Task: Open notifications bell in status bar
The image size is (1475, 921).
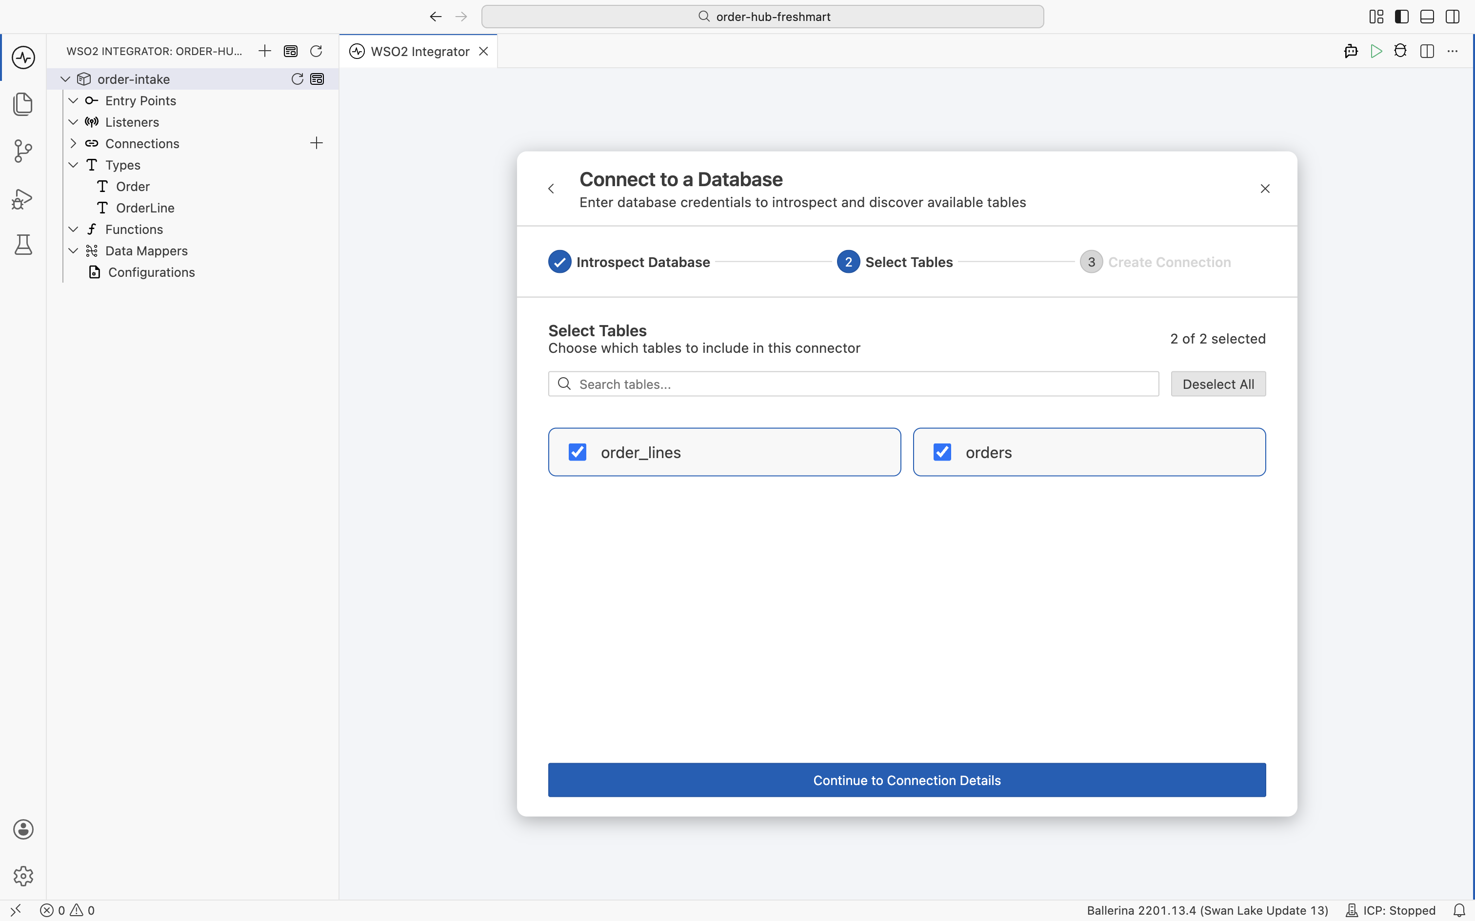Action: (x=1458, y=910)
